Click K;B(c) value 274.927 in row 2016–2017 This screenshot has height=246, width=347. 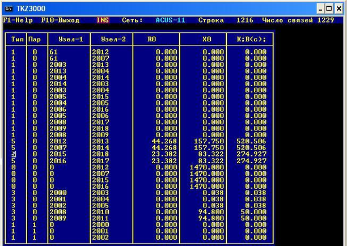(251, 161)
